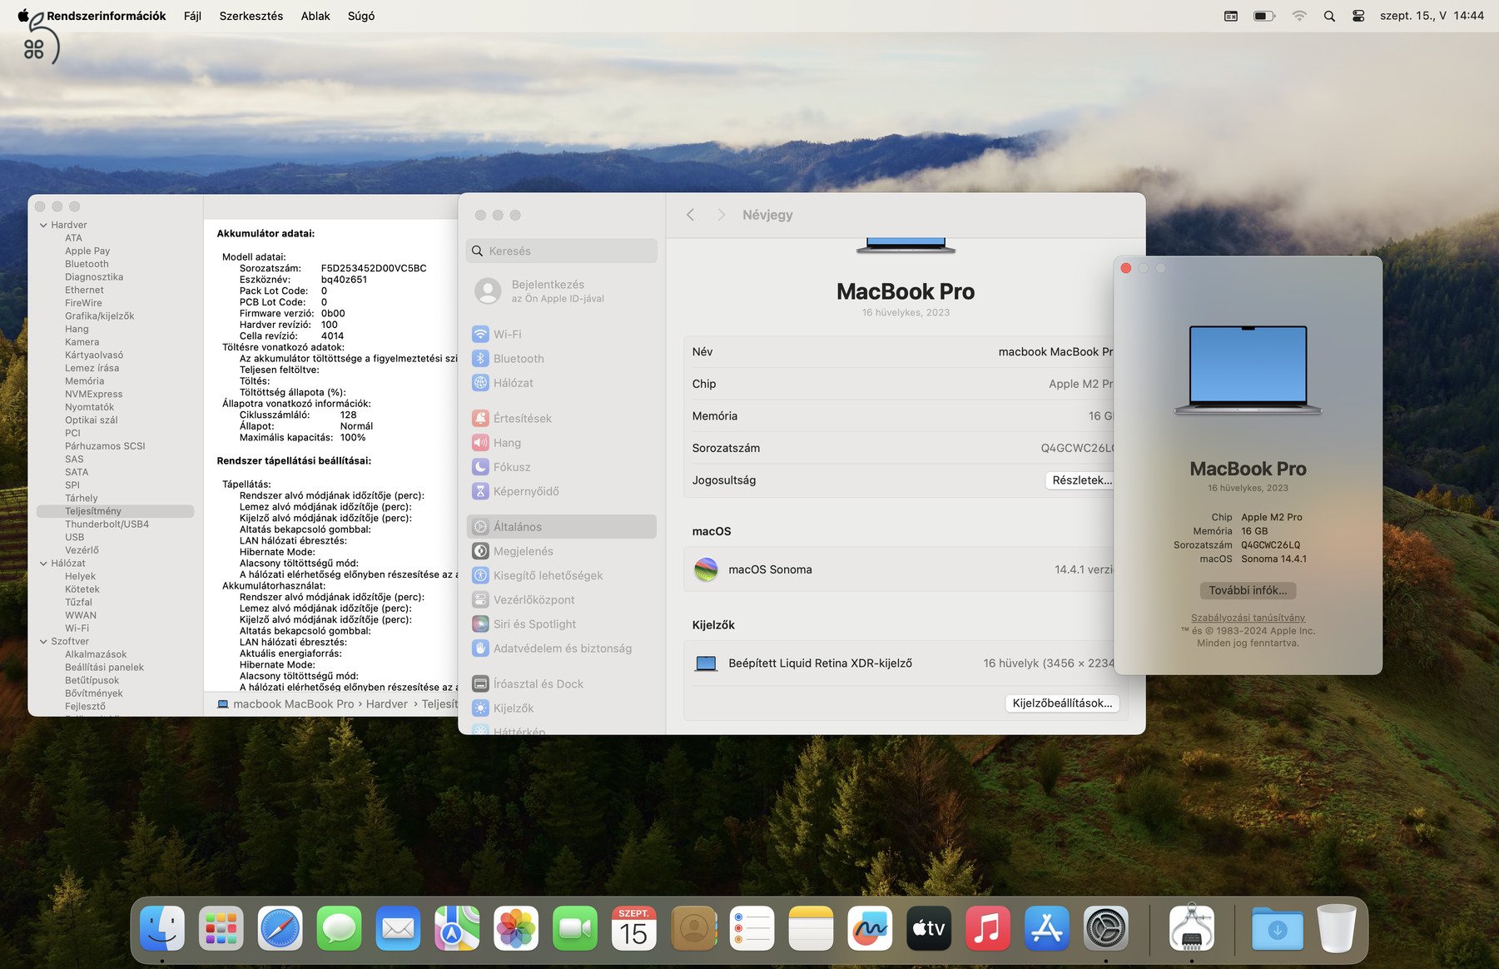The width and height of the screenshot is (1499, 969).
Task: Select Kisegítő lehetőségek in sidebar
Action: (562, 576)
